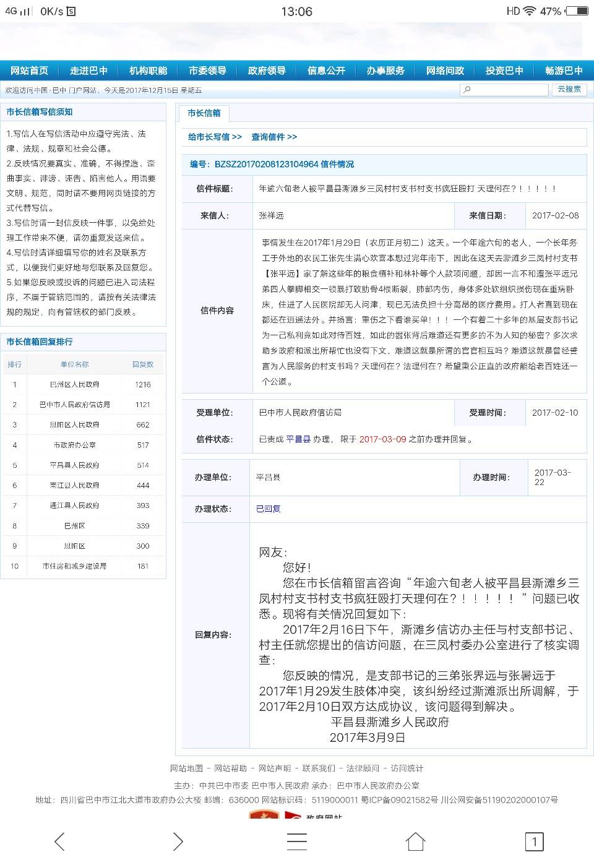
Task: Click the letter number BZSZ20170208123104964 heading
Action: point(272,164)
